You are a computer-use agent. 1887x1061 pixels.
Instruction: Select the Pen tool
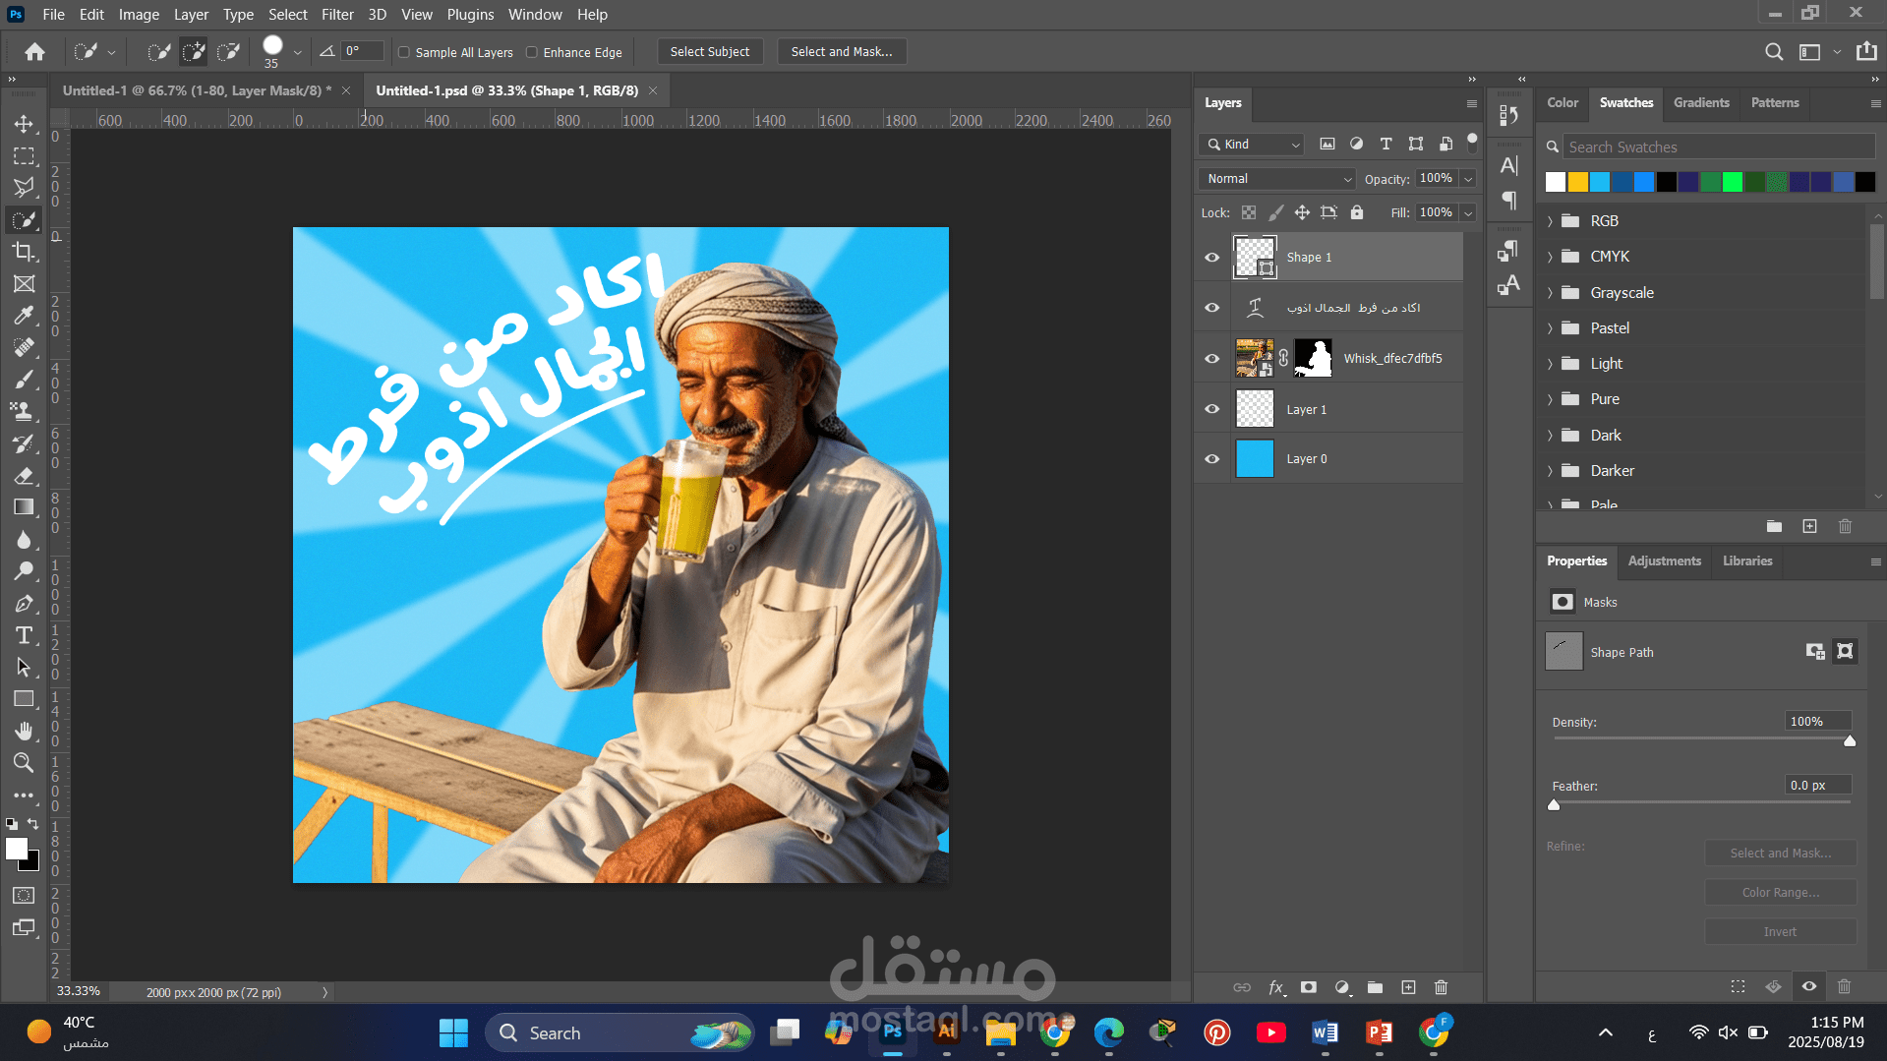coord(24,604)
